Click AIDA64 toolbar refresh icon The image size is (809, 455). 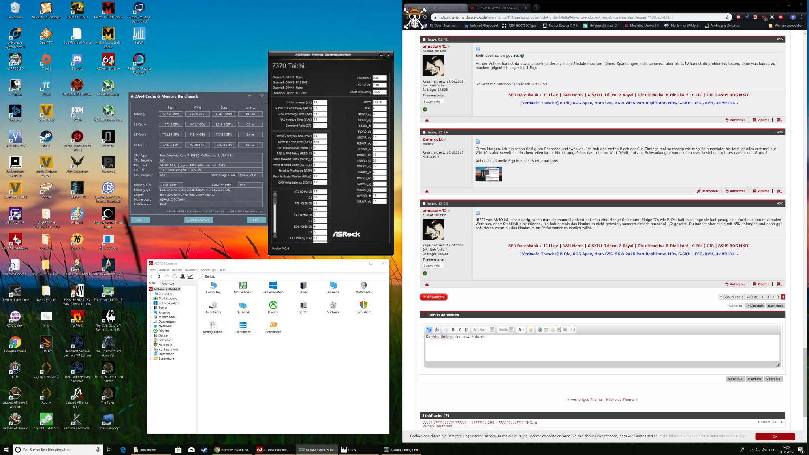(x=175, y=276)
